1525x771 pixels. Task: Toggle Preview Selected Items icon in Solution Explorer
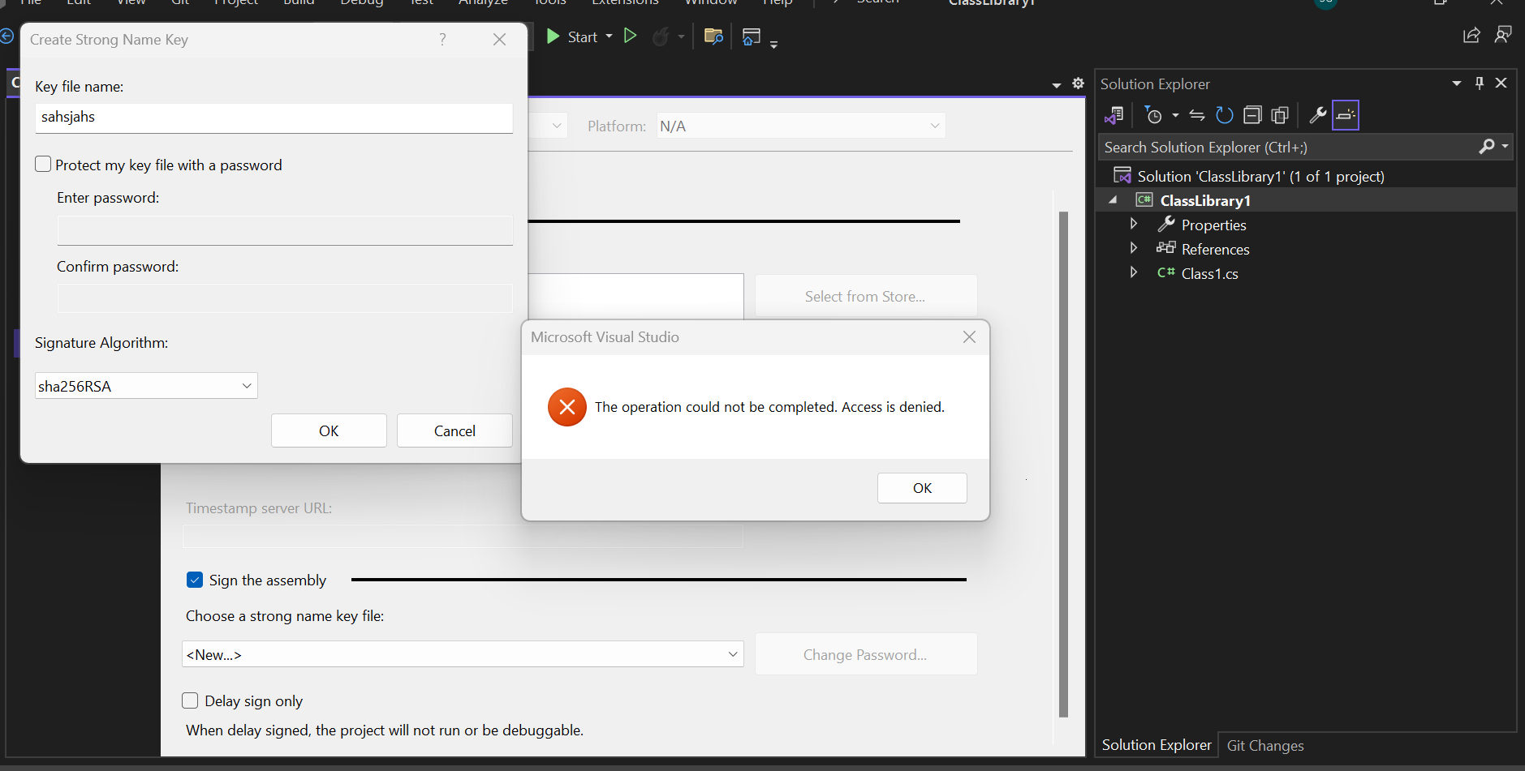(x=1346, y=115)
